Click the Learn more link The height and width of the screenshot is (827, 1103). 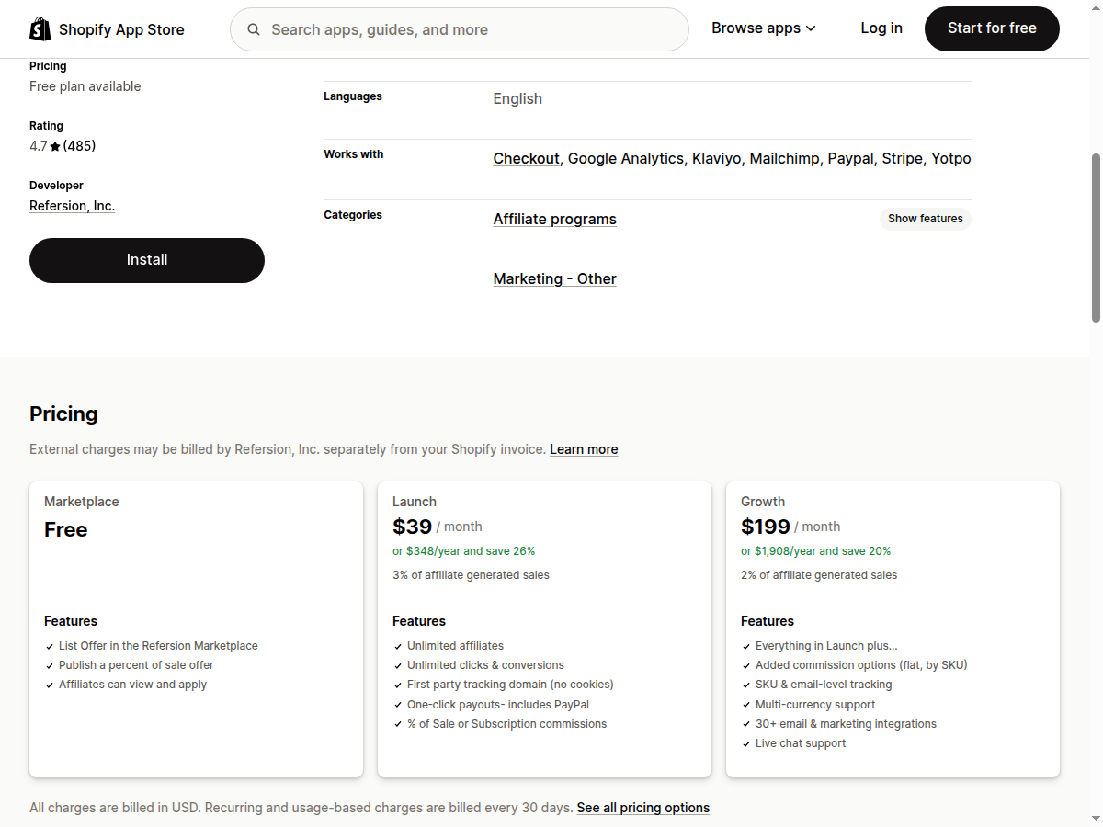[584, 449]
